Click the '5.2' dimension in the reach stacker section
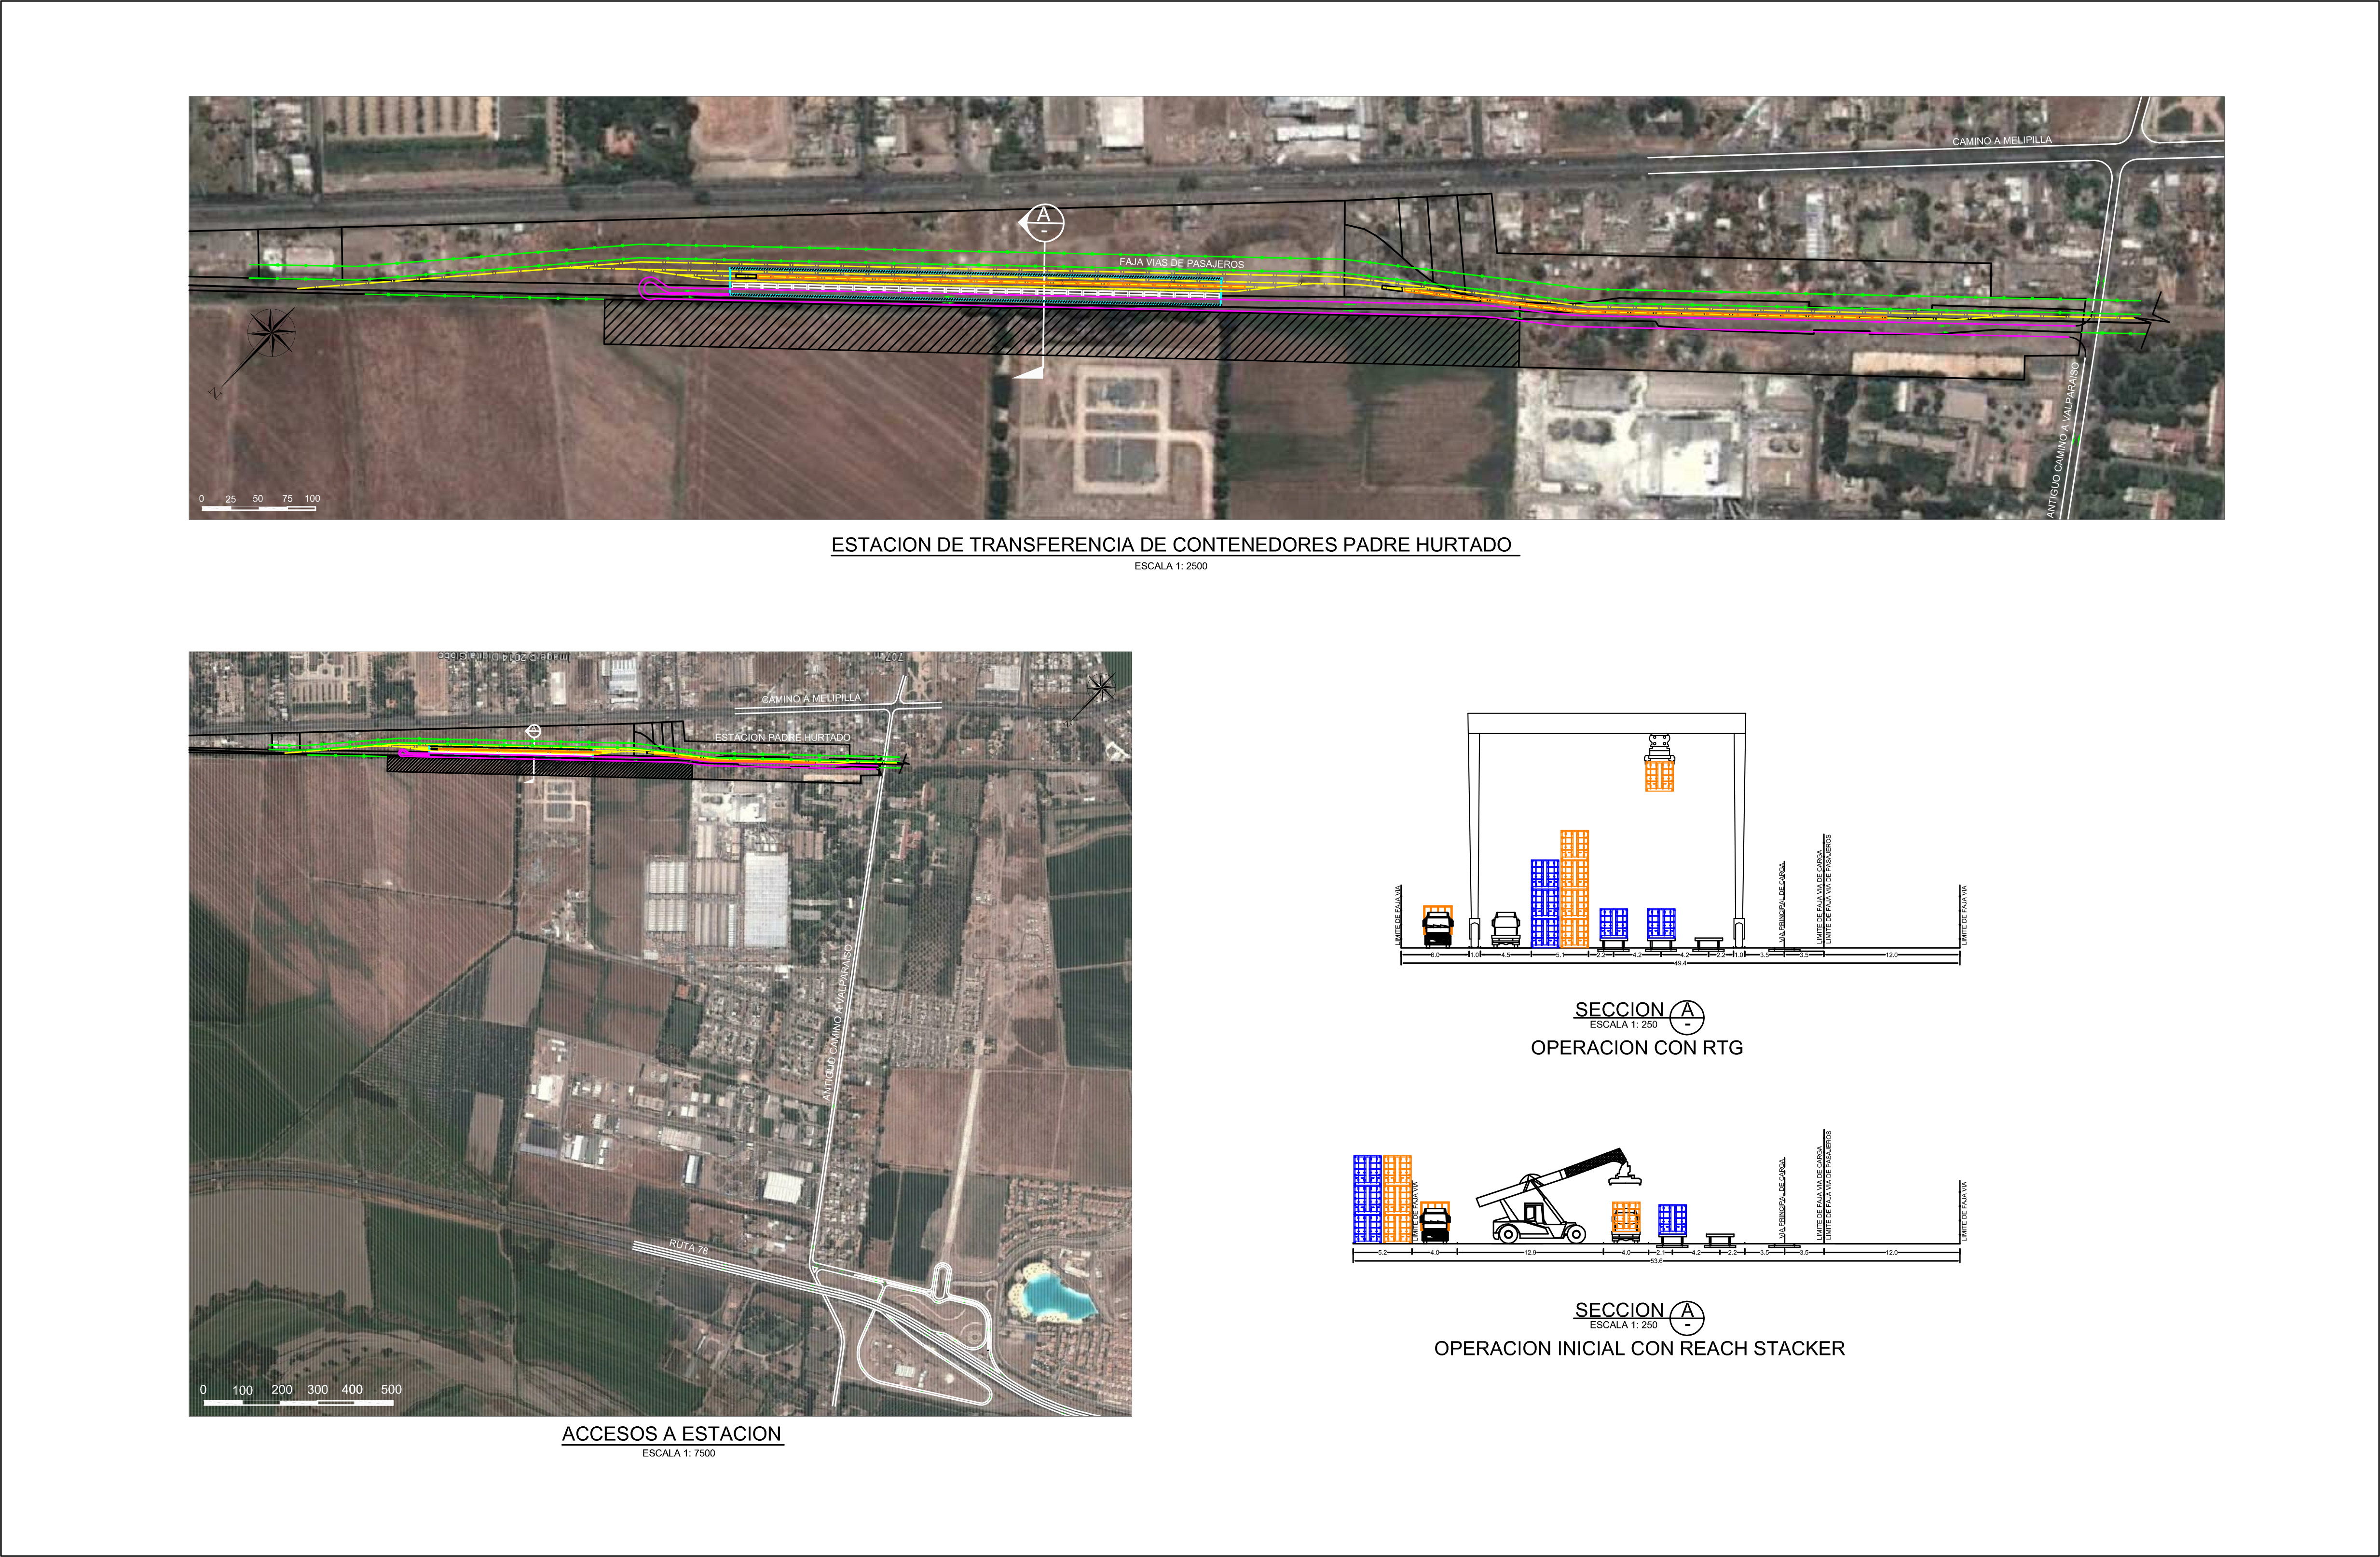The width and height of the screenshot is (2380, 1557). click(1383, 1252)
